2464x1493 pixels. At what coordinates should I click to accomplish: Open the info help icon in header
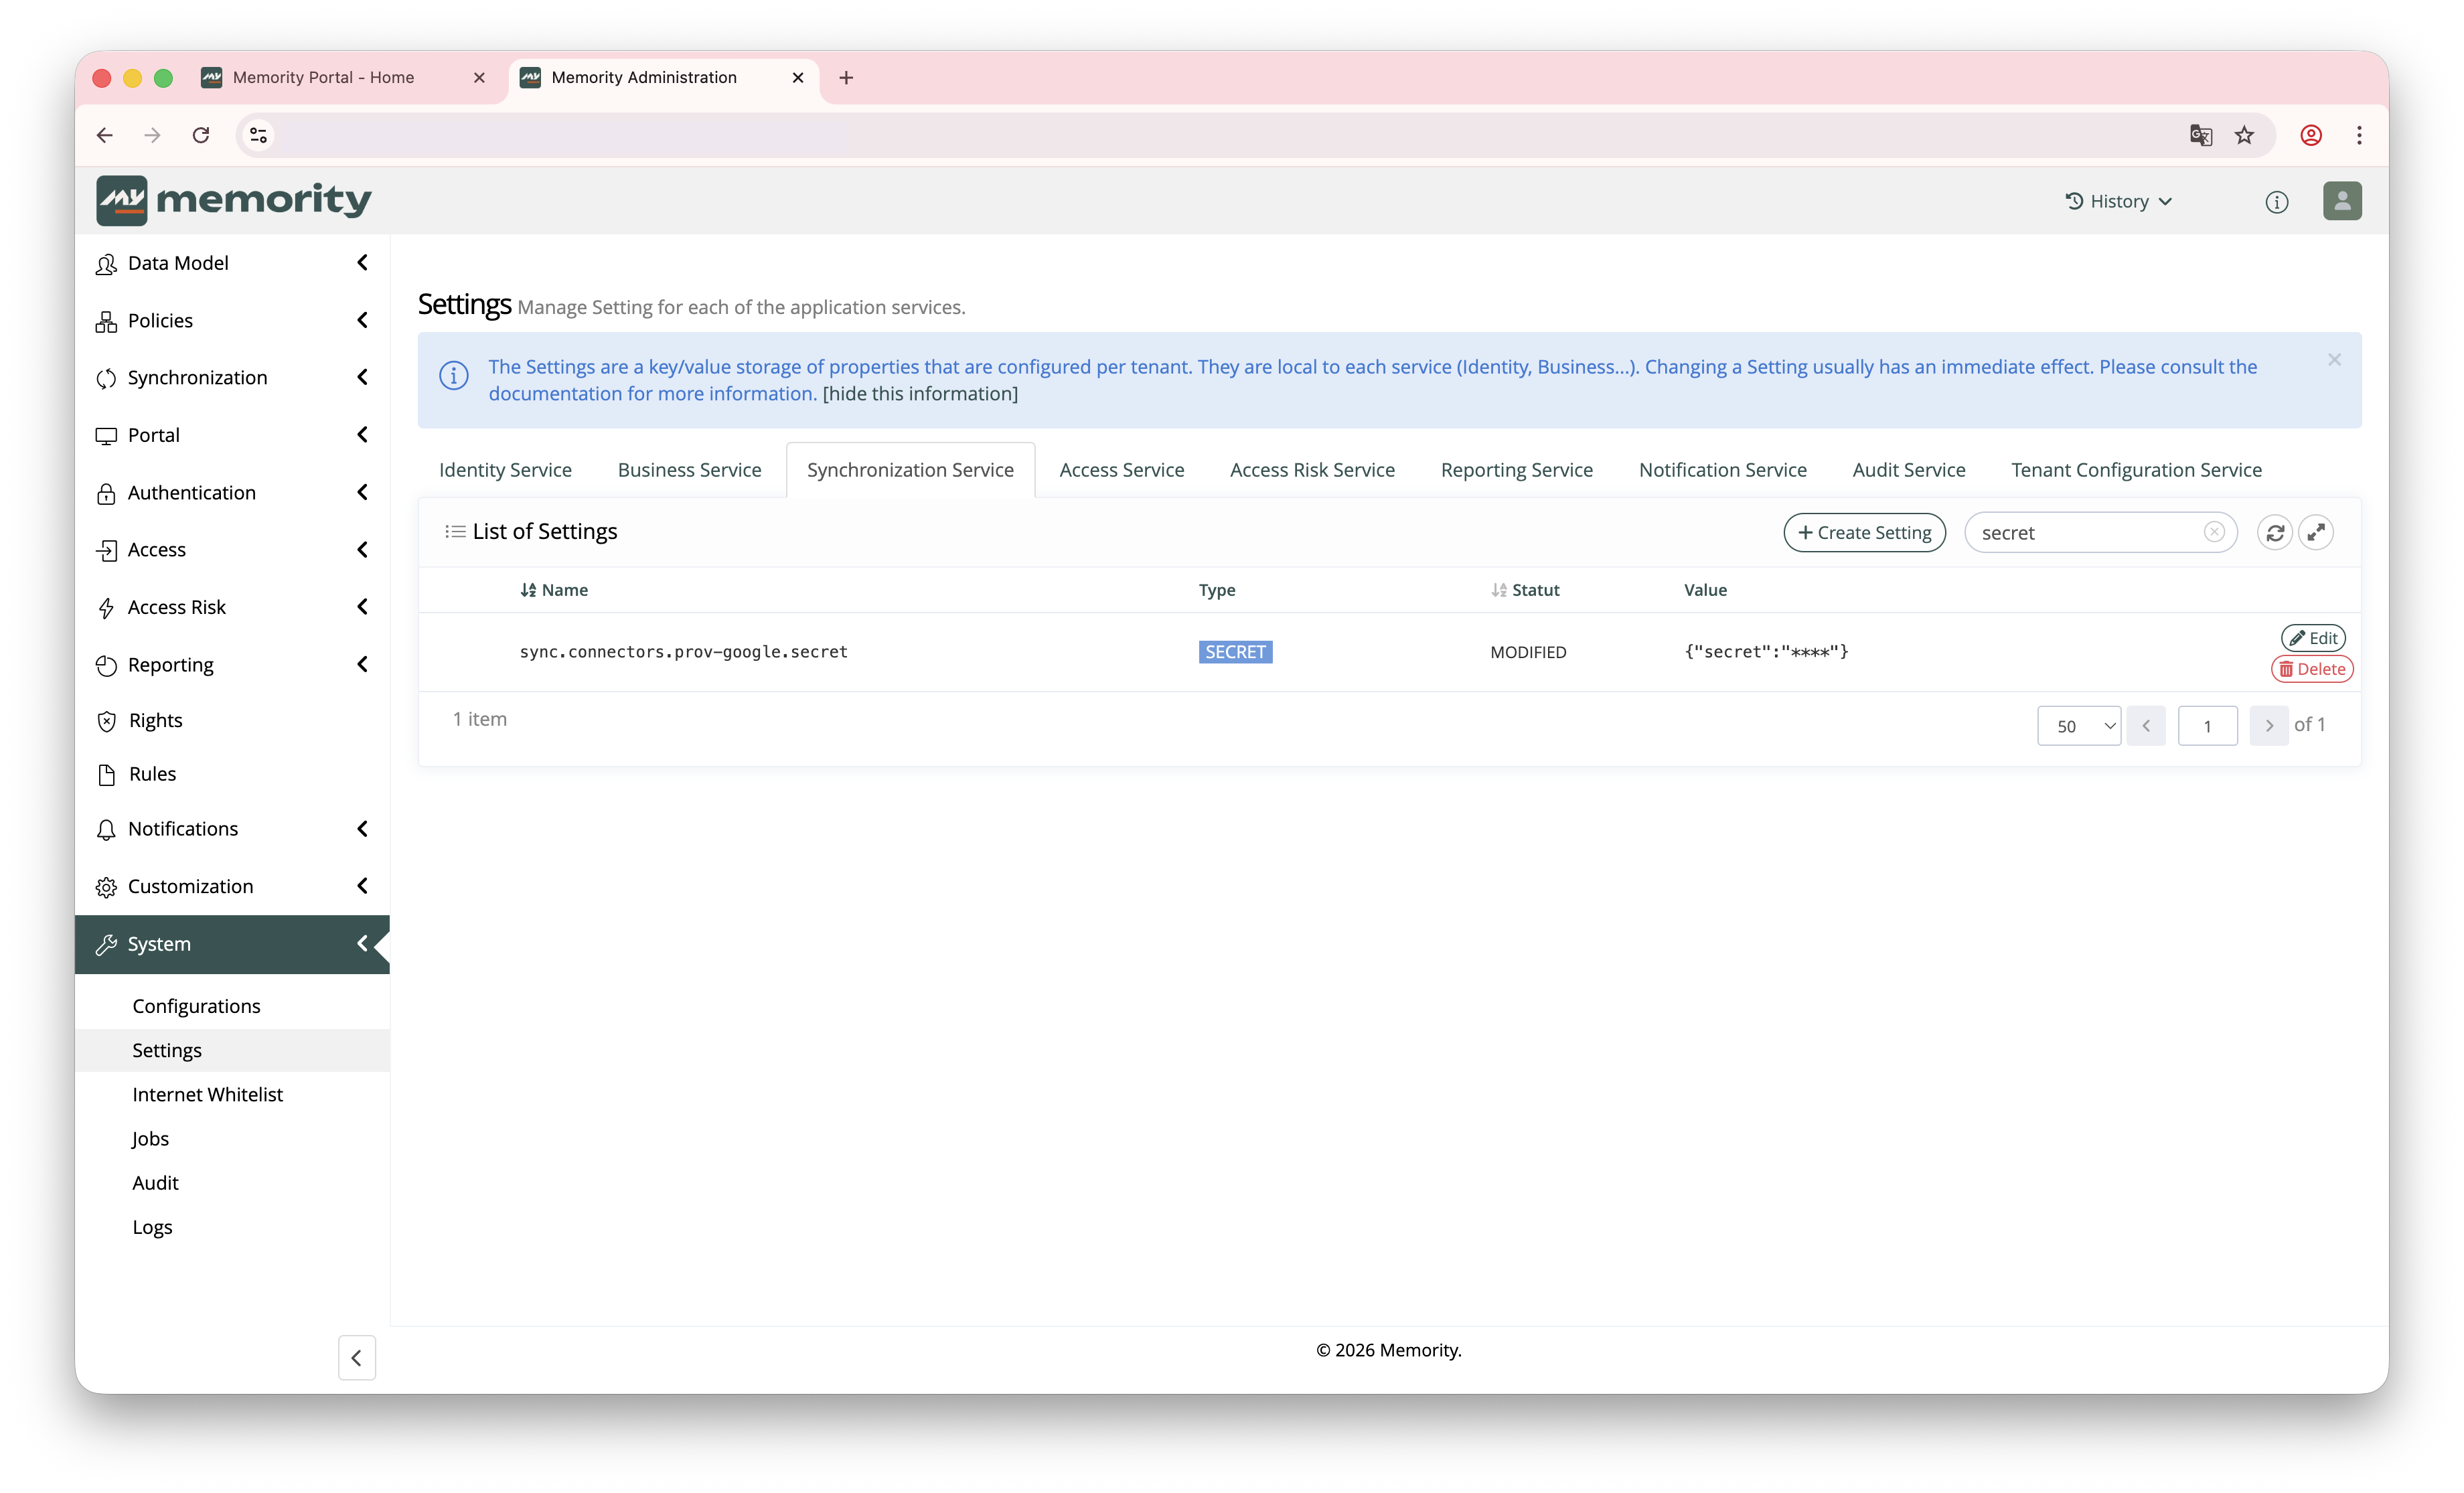2276,202
